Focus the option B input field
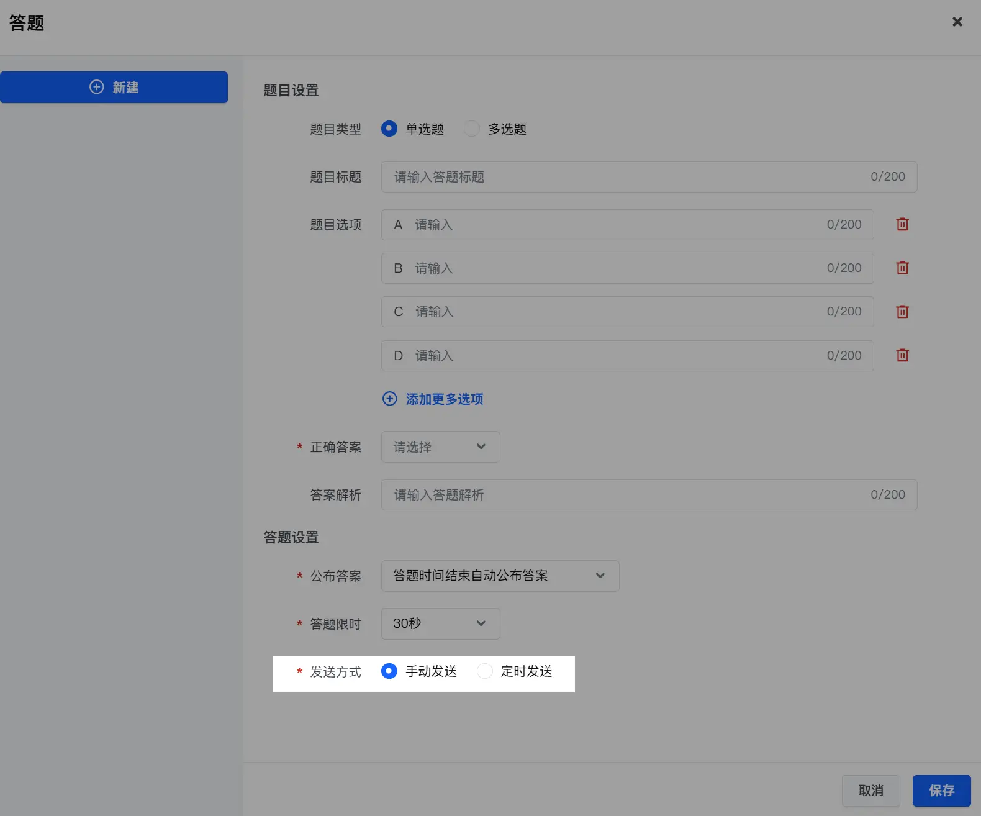981x816 pixels. coord(628,268)
